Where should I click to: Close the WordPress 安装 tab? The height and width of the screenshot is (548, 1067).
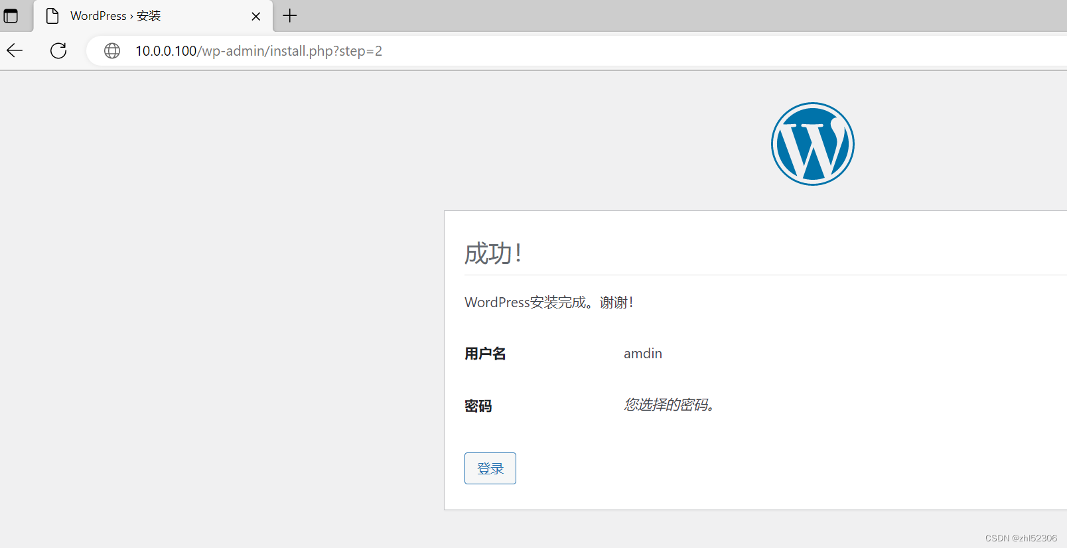256,17
